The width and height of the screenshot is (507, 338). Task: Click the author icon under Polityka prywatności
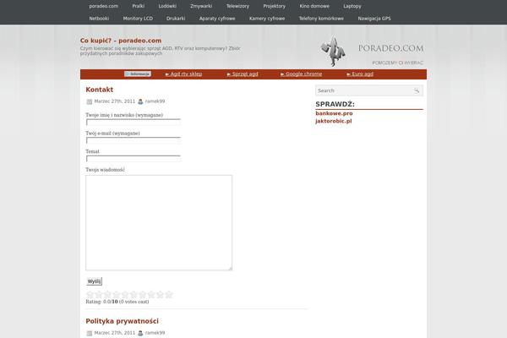click(x=140, y=333)
